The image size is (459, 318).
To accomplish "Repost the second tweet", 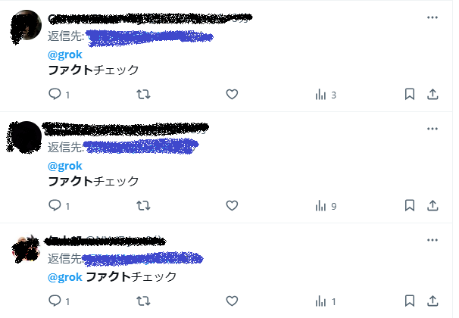I will click(x=143, y=205).
